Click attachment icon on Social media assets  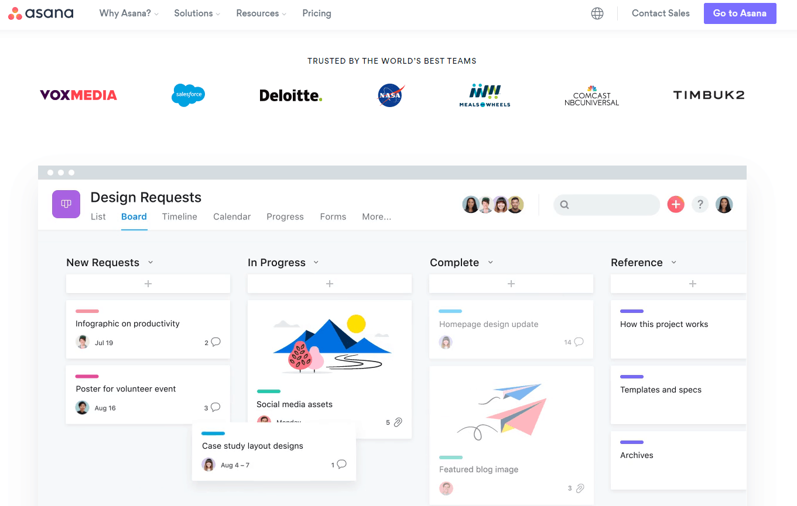[398, 422]
